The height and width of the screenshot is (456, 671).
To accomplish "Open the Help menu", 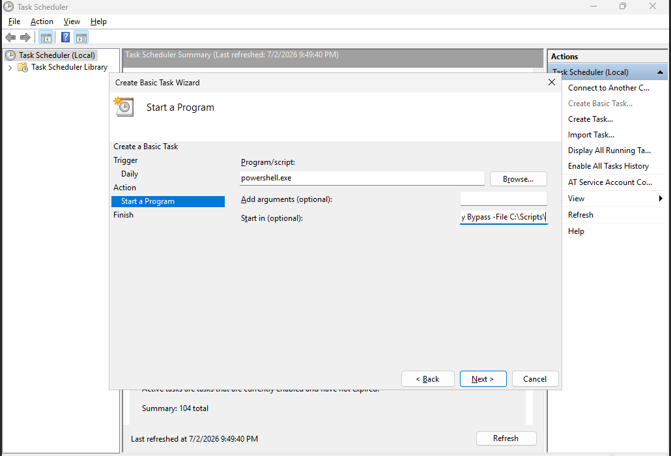I will 98,21.
